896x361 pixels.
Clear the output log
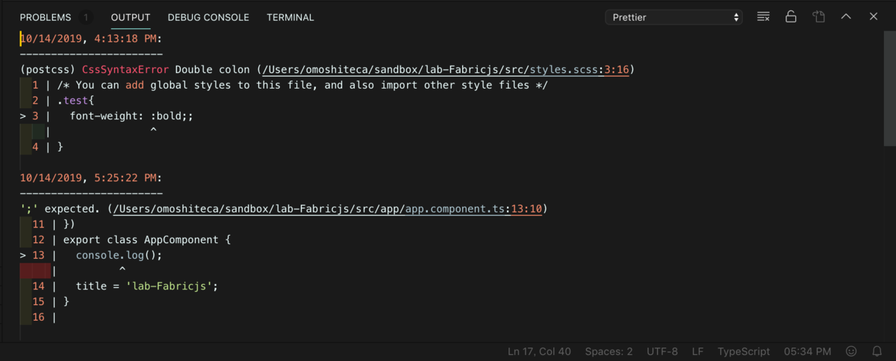pos(763,17)
